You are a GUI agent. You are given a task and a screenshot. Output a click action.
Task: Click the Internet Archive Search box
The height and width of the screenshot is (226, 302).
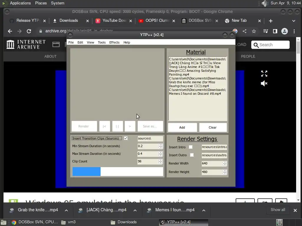[270, 45]
